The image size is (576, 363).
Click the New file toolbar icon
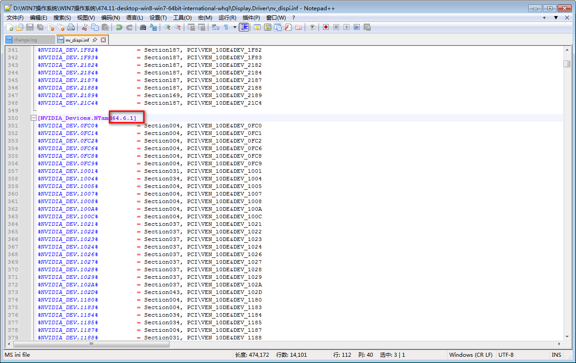(9, 27)
